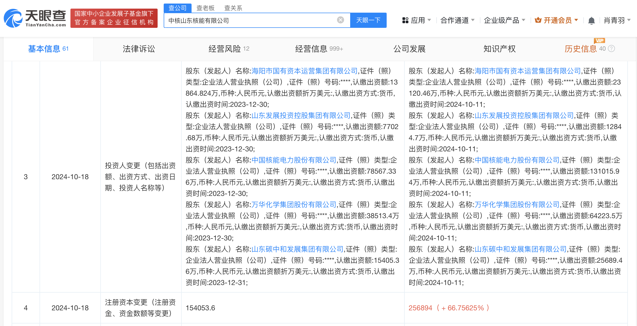Switch to the 查关系 tab
This screenshot has width=637, height=326.
[x=234, y=8]
